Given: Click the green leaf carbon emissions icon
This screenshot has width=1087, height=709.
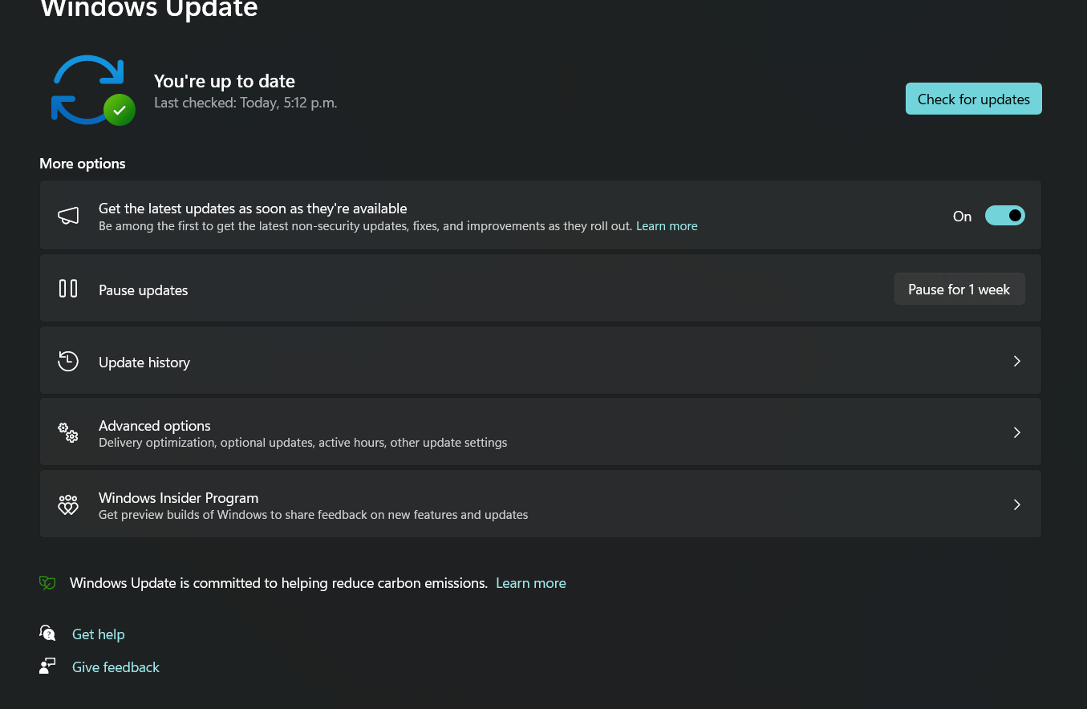Looking at the screenshot, I should [47, 583].
